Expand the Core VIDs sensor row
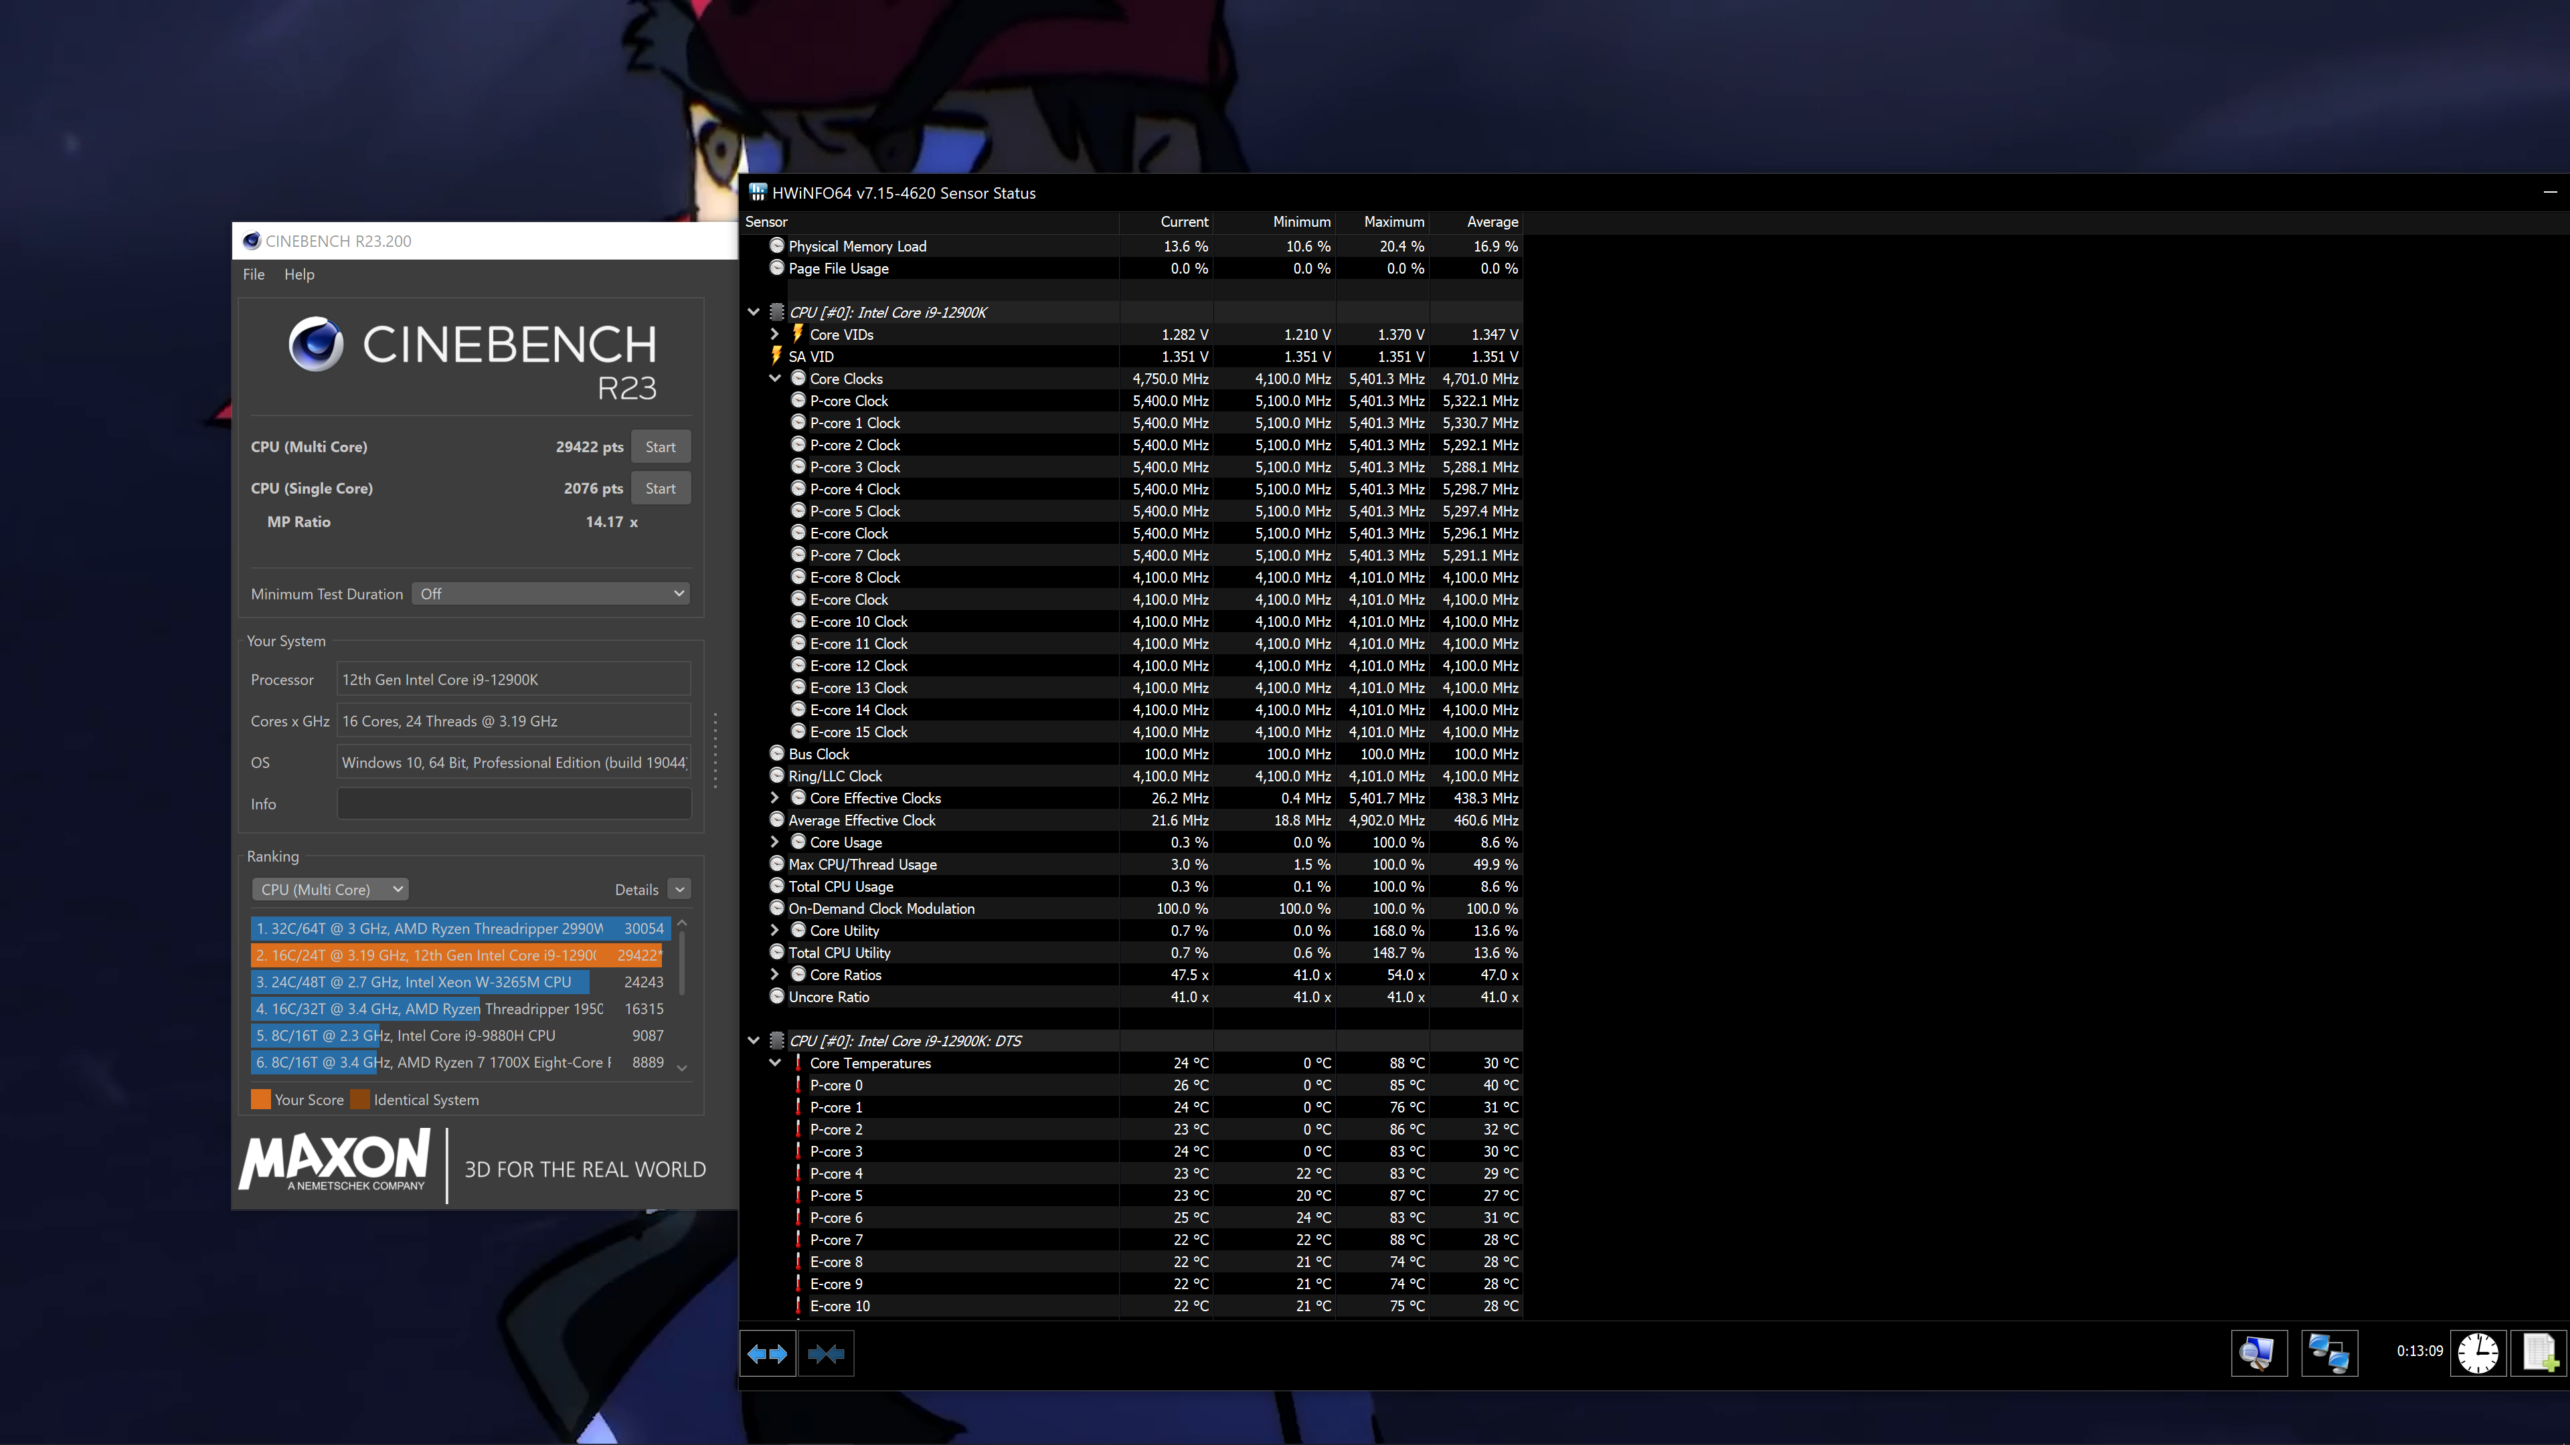Image resolution: width=2570 pixels, height=1445 pixels. point(775,334)
